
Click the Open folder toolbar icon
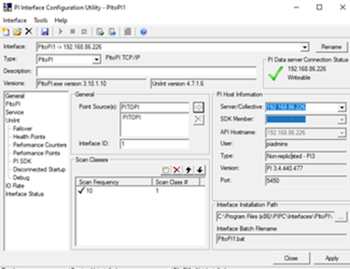17,32
